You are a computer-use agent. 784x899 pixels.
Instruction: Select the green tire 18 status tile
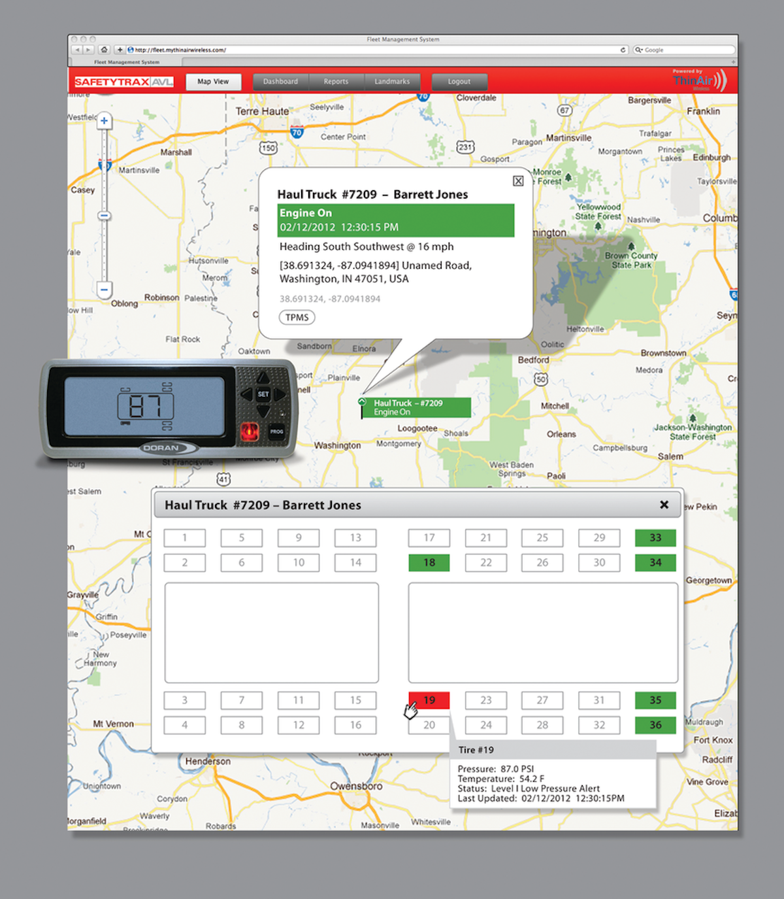(429, 562)
